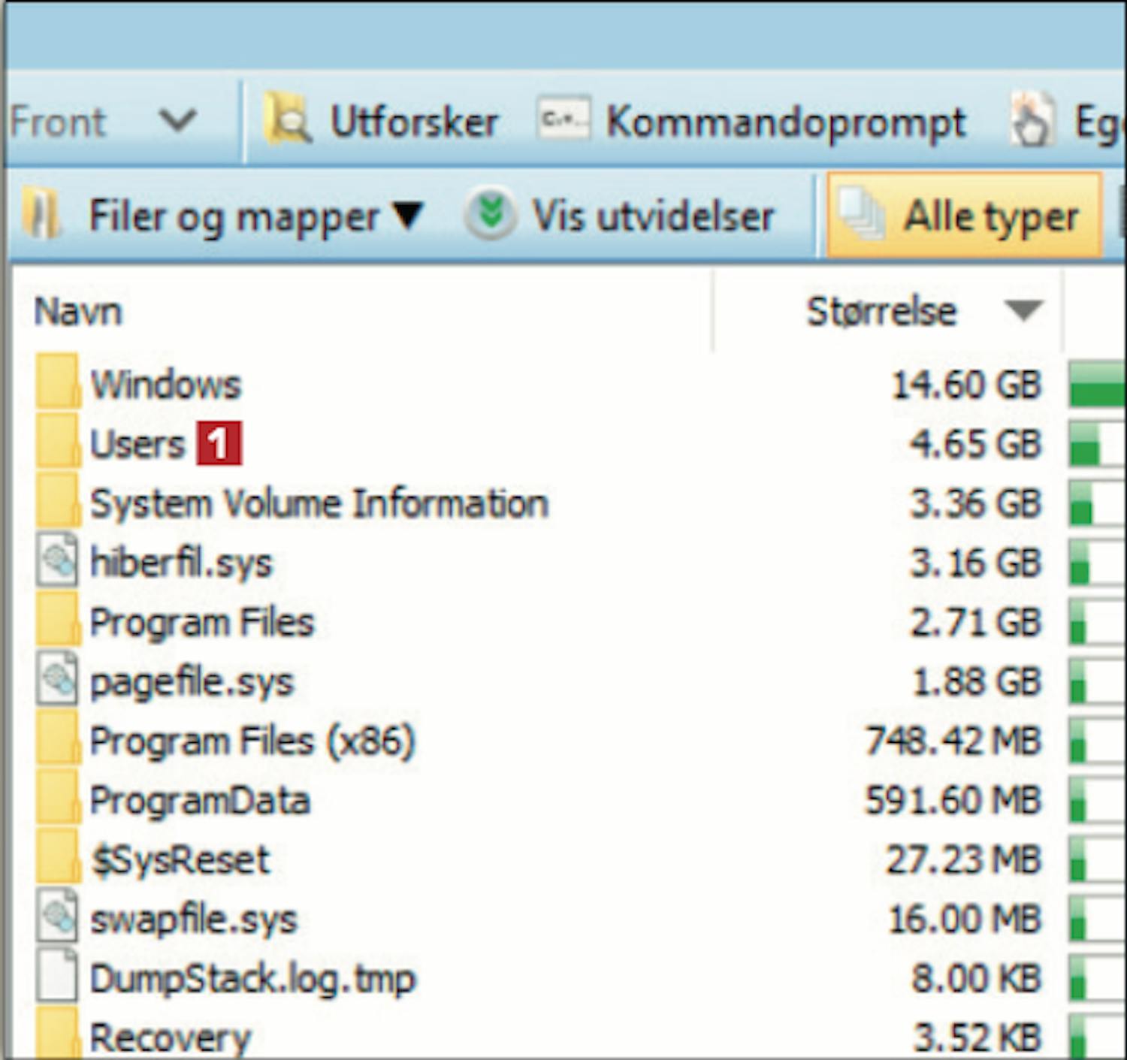1127x1060 pixels.
Task: Click the hiberfil.sys file icon
Action: point(57,560)
